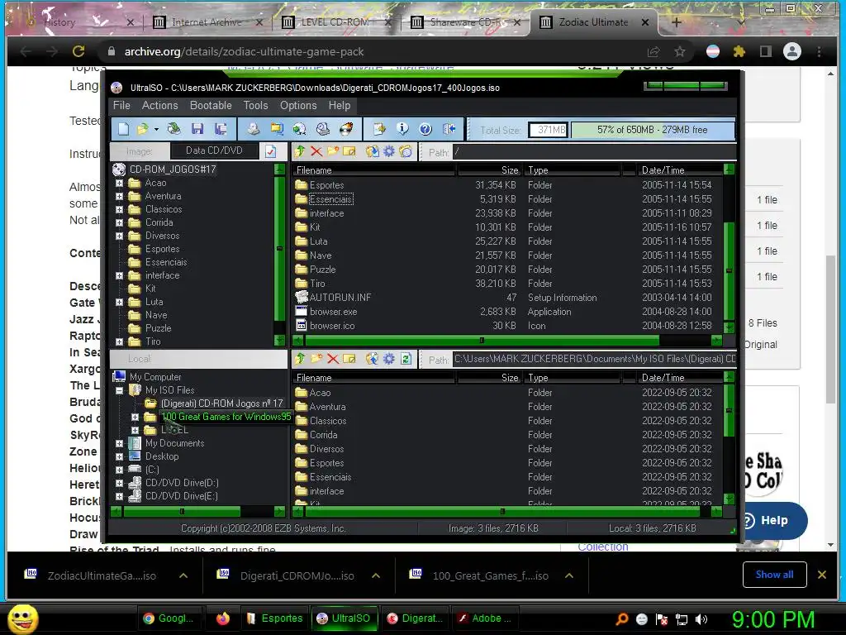
Task: Click the Exit door arrow icon
Action: click(449, 129)
